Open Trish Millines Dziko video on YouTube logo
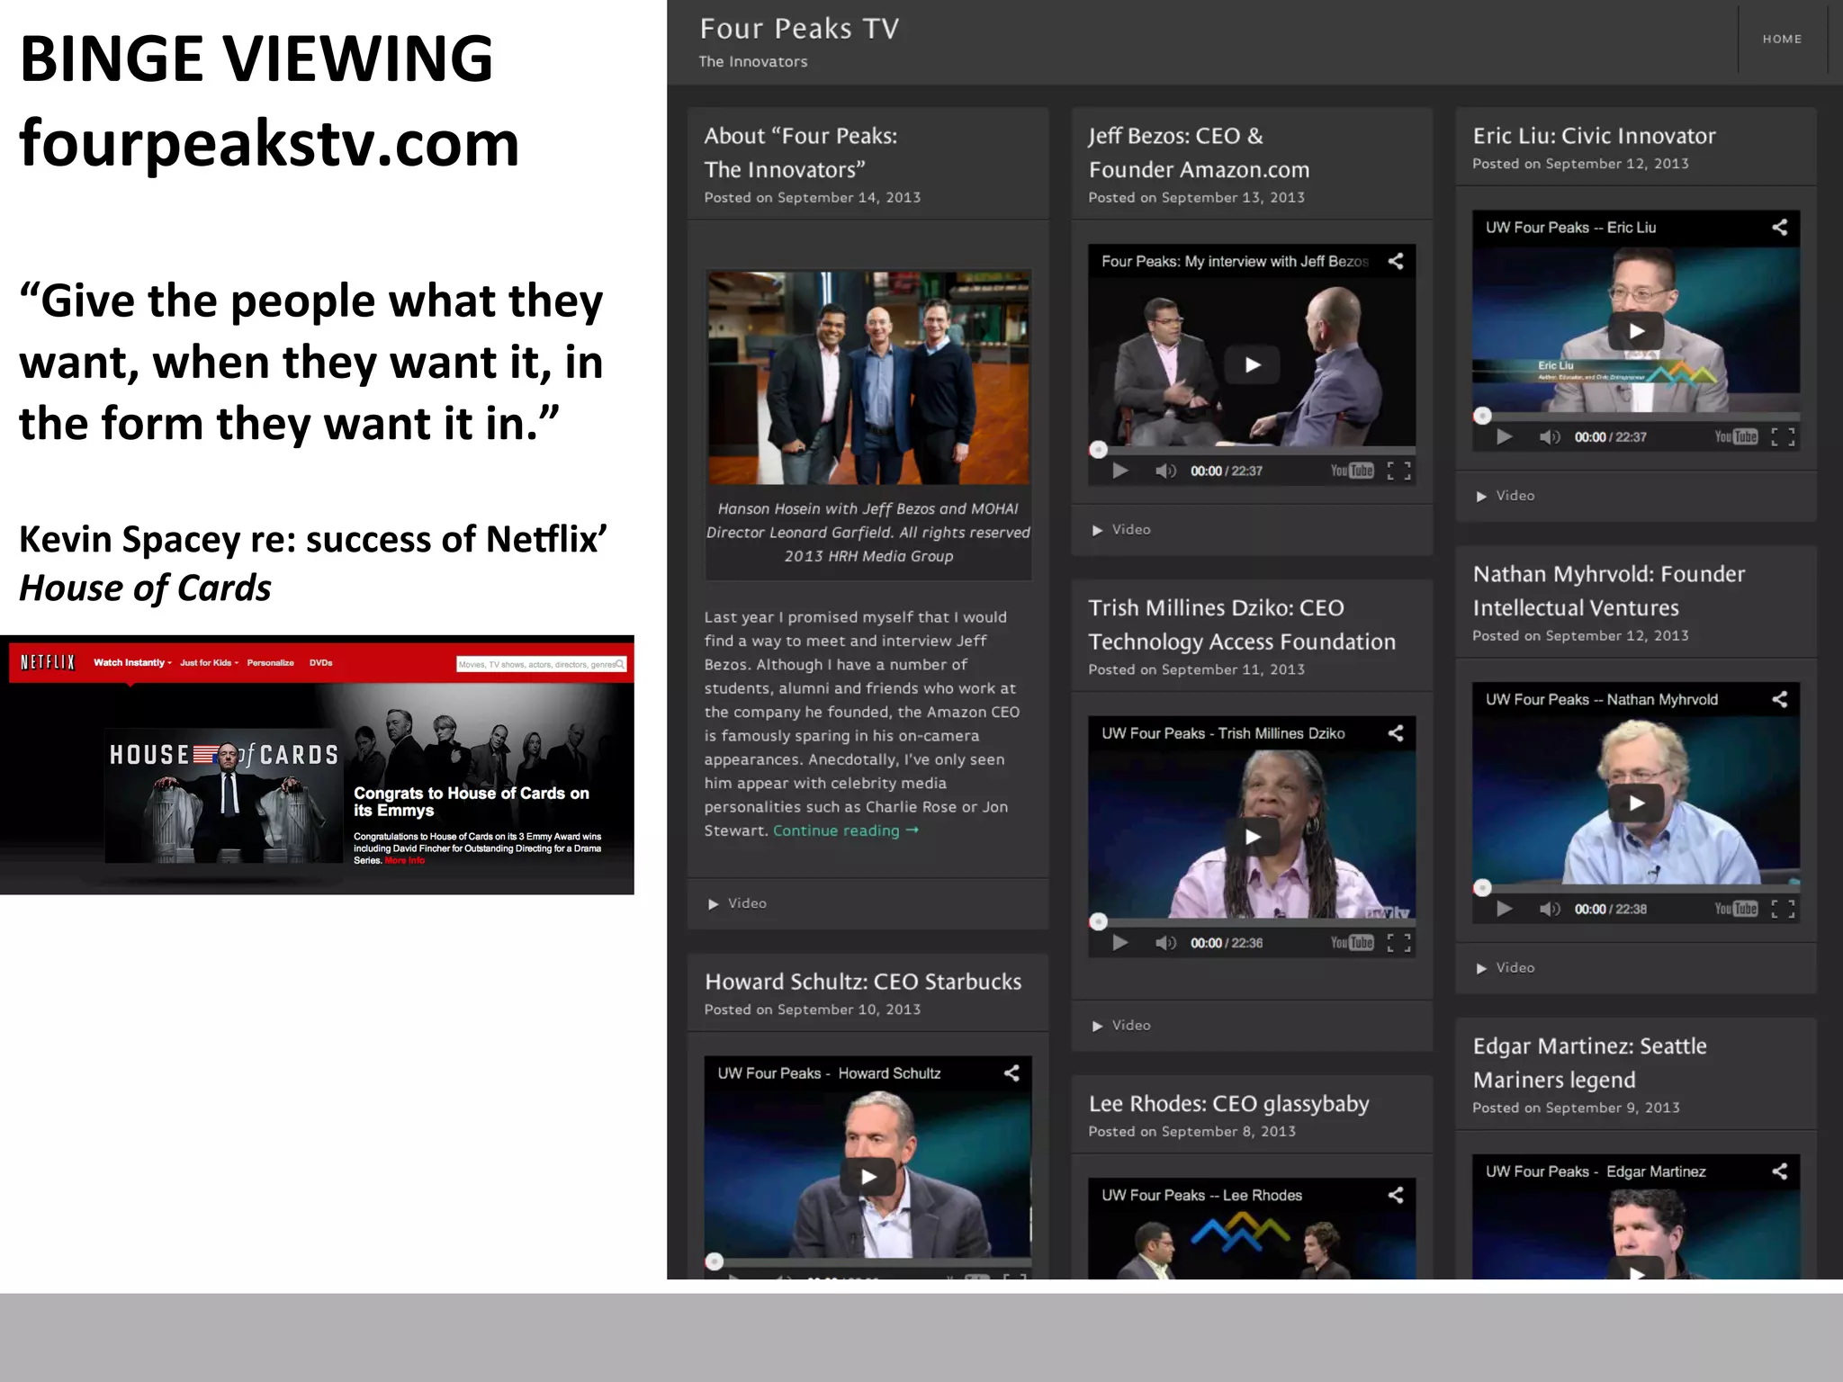Screen dimensions: 1843x1382 [x=1353, y=943]
